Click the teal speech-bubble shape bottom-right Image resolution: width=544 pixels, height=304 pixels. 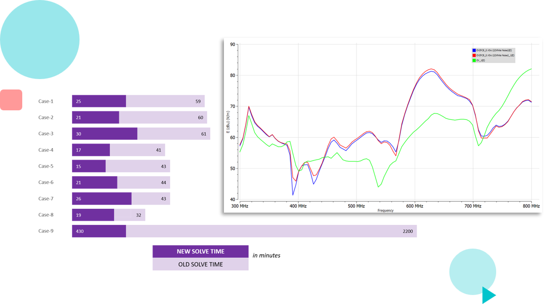[472, 273]
